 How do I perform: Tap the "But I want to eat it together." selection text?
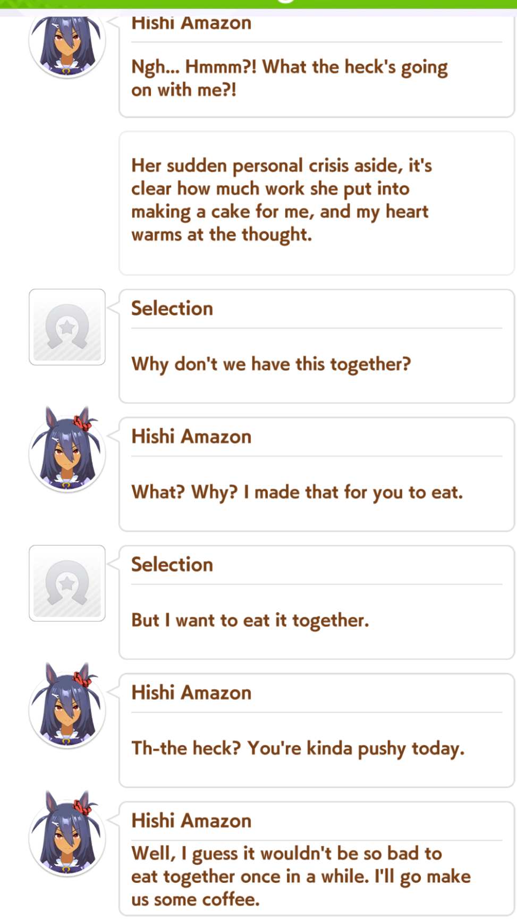point(250,621)
